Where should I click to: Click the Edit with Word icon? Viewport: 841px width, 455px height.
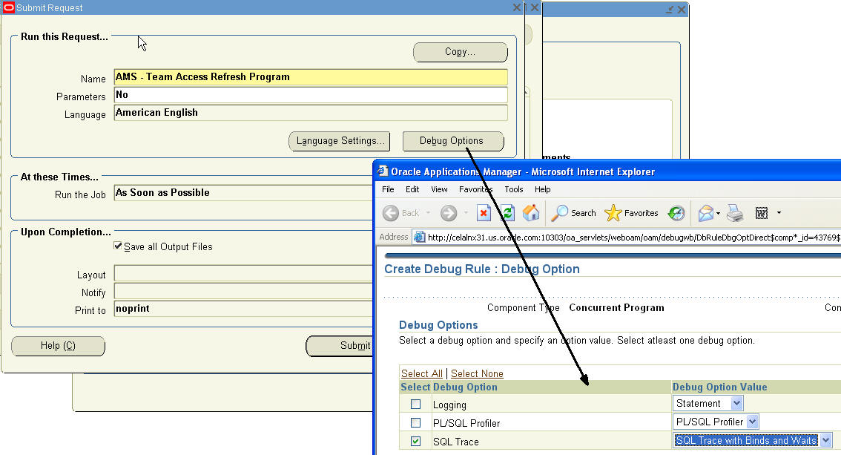coord(762,213)
